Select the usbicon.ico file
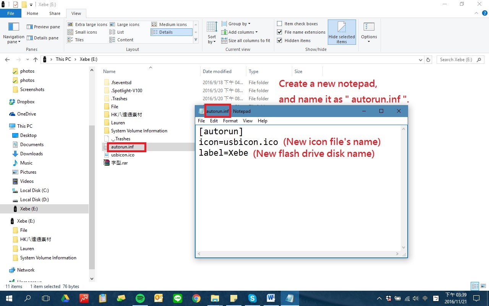The height and width of the screenshot is (306, 489). (x=123, y=155)
